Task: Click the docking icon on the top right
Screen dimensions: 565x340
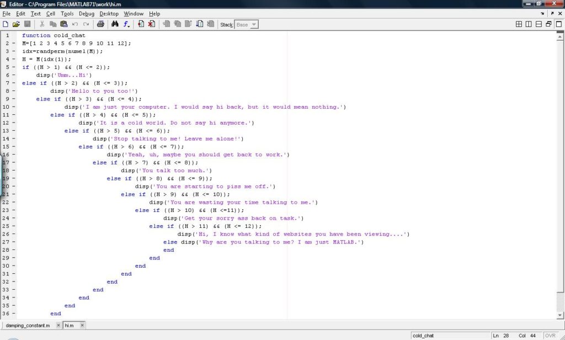Action: [x=548, y=24]
